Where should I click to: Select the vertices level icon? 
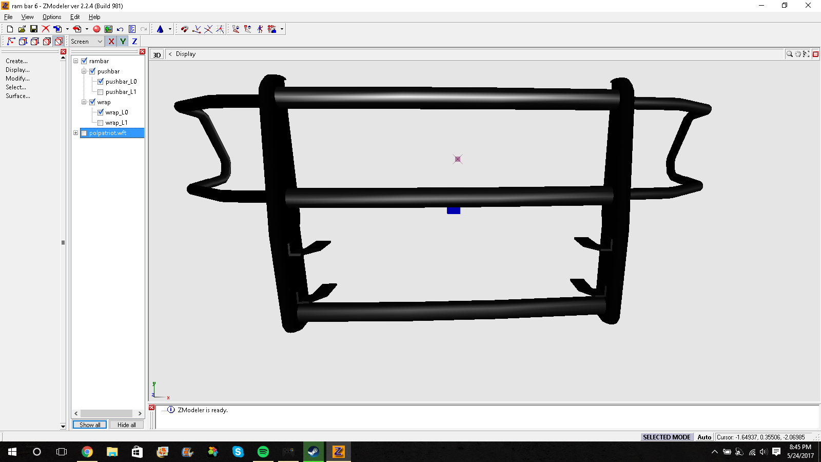pos(11,42)
